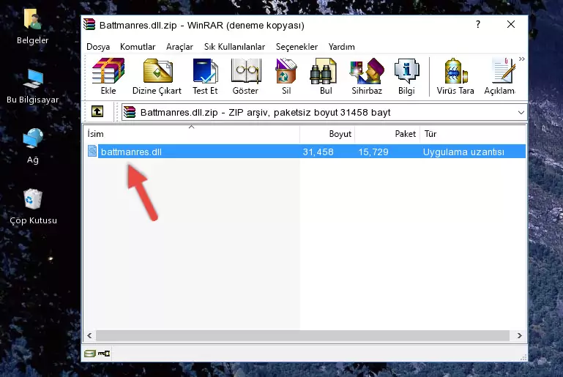Select Bu Bilgisayar desktop icon
563x377 pixels.
(32, 86)
